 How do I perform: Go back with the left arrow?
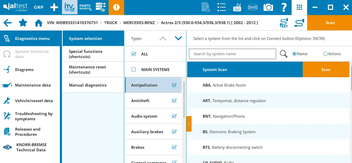8,23
